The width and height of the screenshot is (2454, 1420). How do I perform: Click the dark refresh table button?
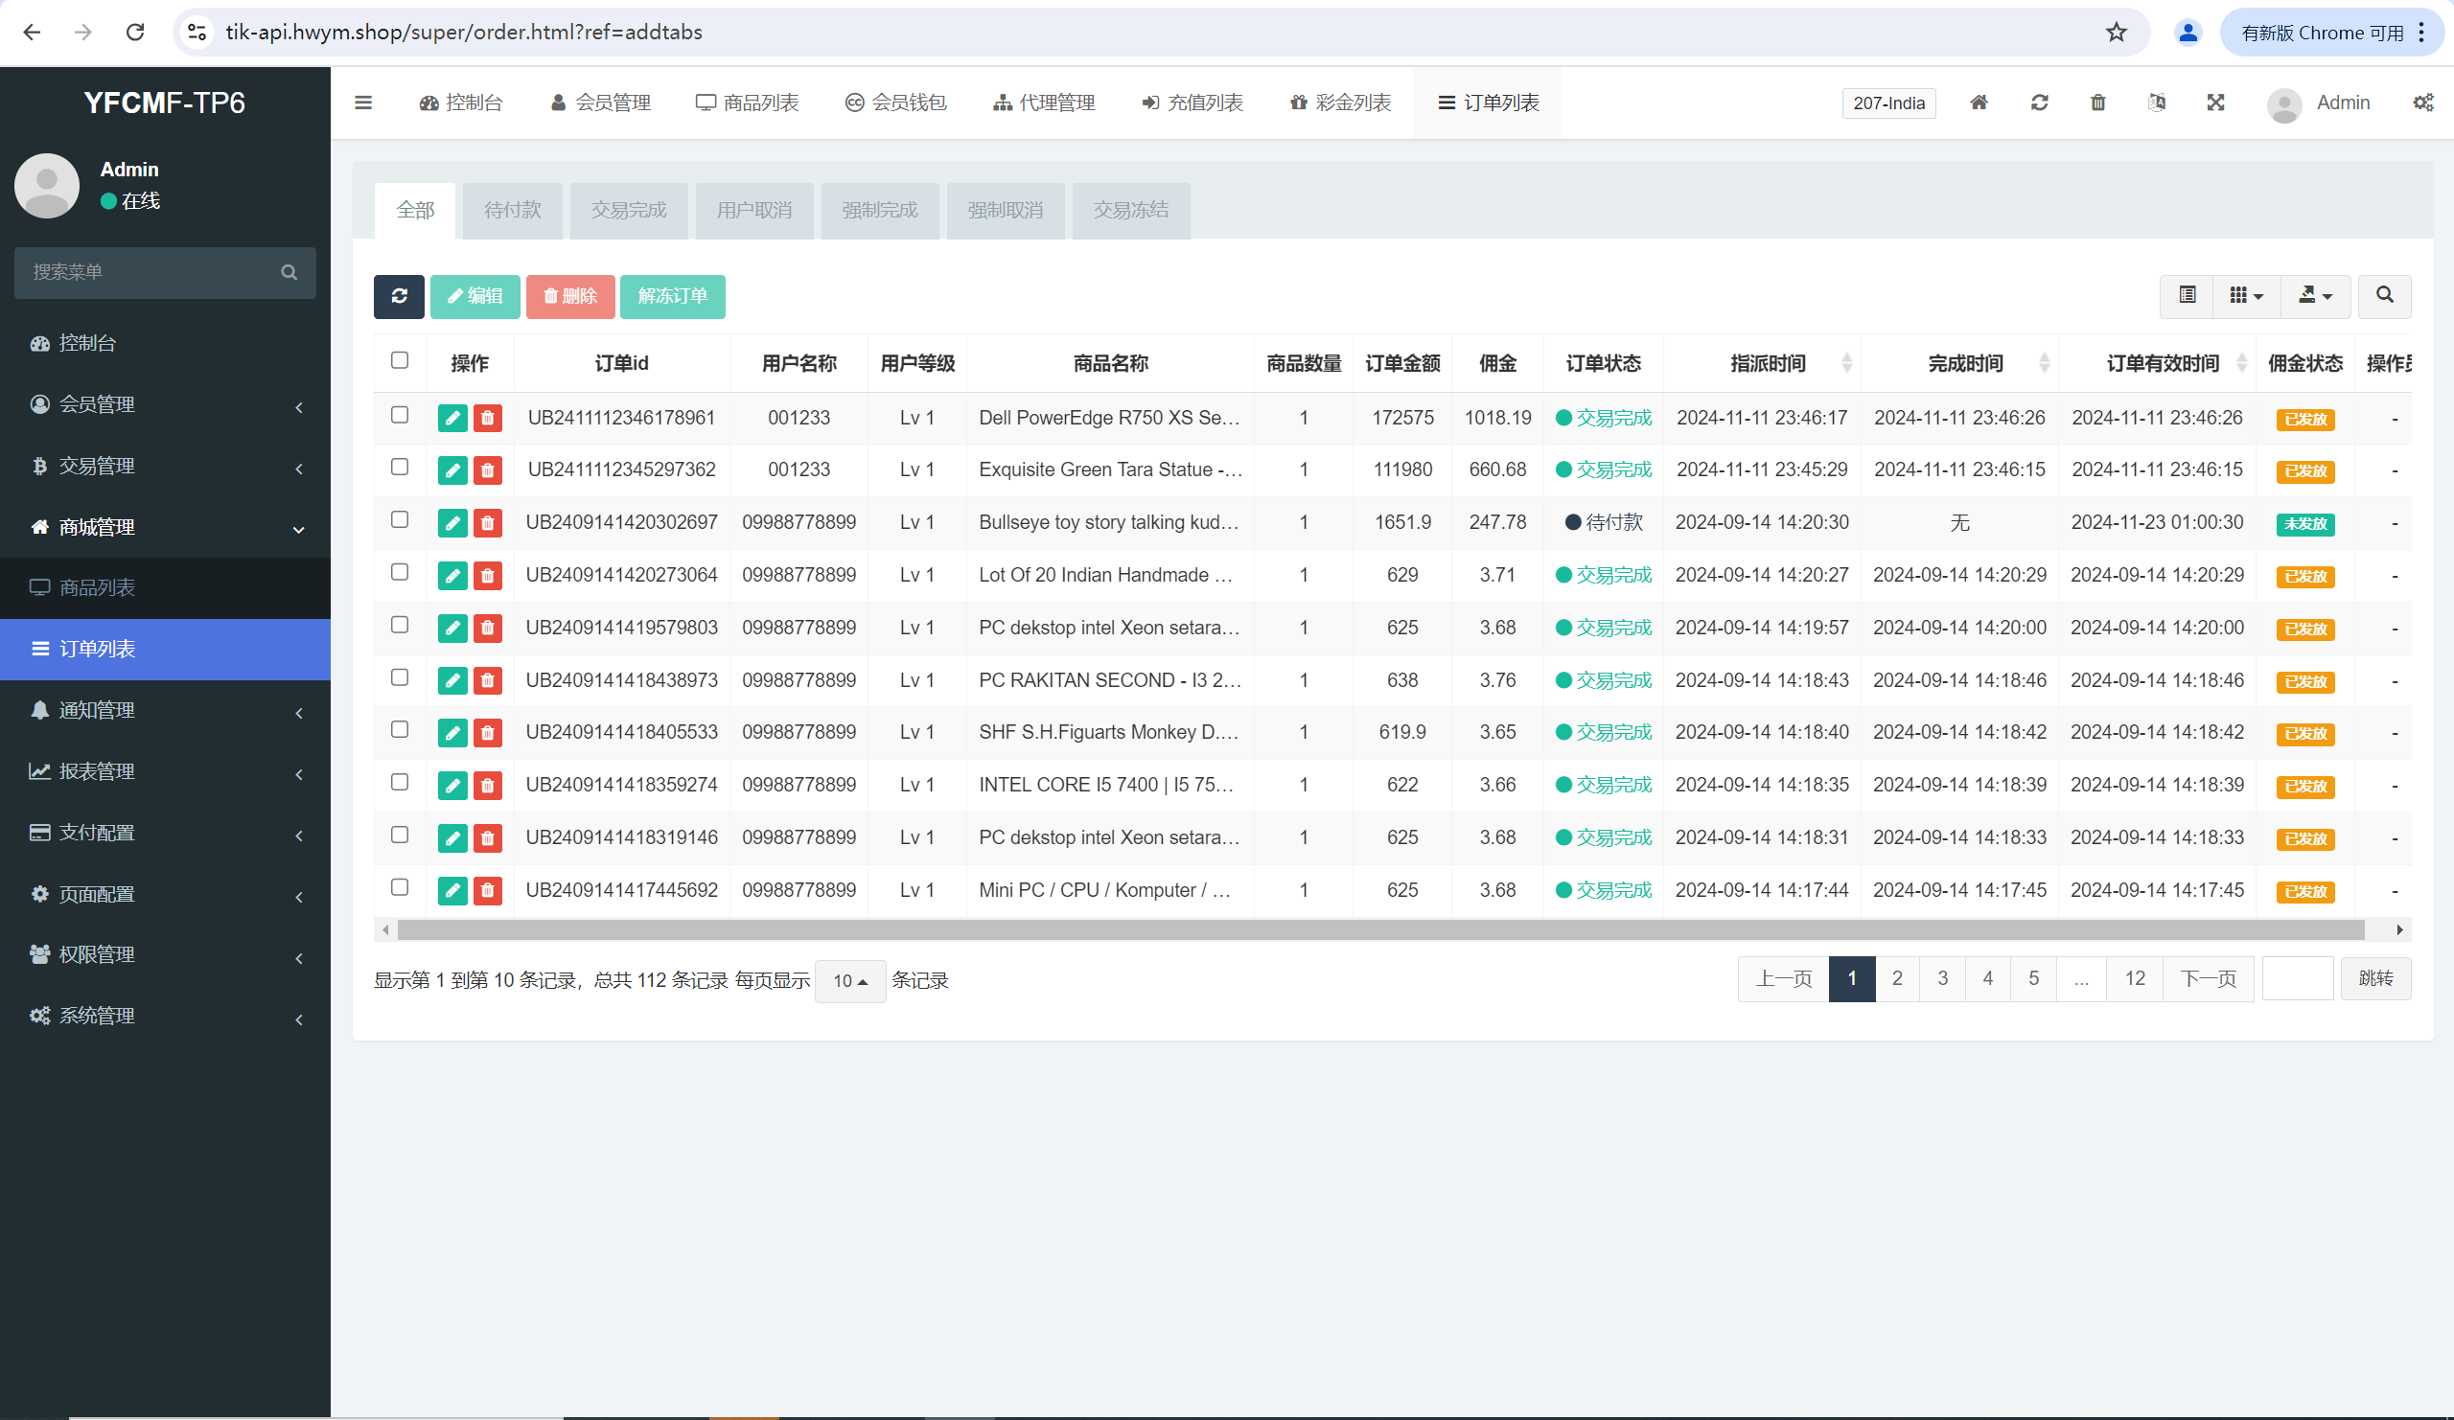(398, 296)
